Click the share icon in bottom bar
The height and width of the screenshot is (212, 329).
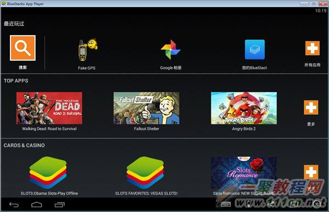pyautogui.click(x=271, y=204)
